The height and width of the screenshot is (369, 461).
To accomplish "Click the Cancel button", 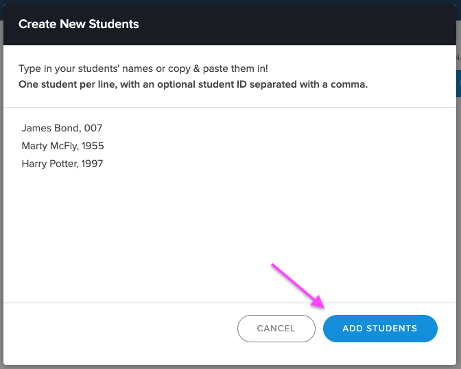I will pos(276,328).
